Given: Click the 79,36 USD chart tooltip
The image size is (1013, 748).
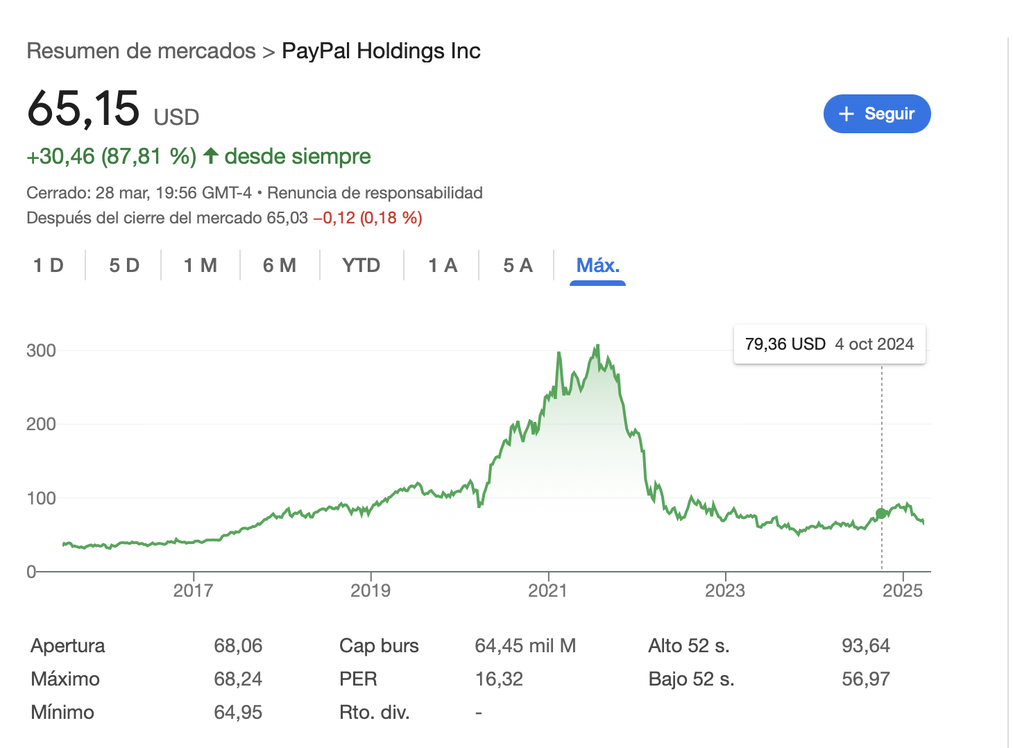Looking at the screenshot, I should pos(829,344).
